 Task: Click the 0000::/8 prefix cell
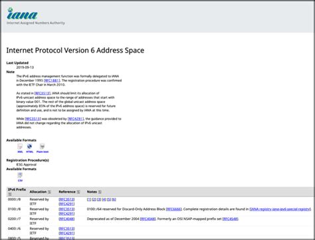click(14, 199)
